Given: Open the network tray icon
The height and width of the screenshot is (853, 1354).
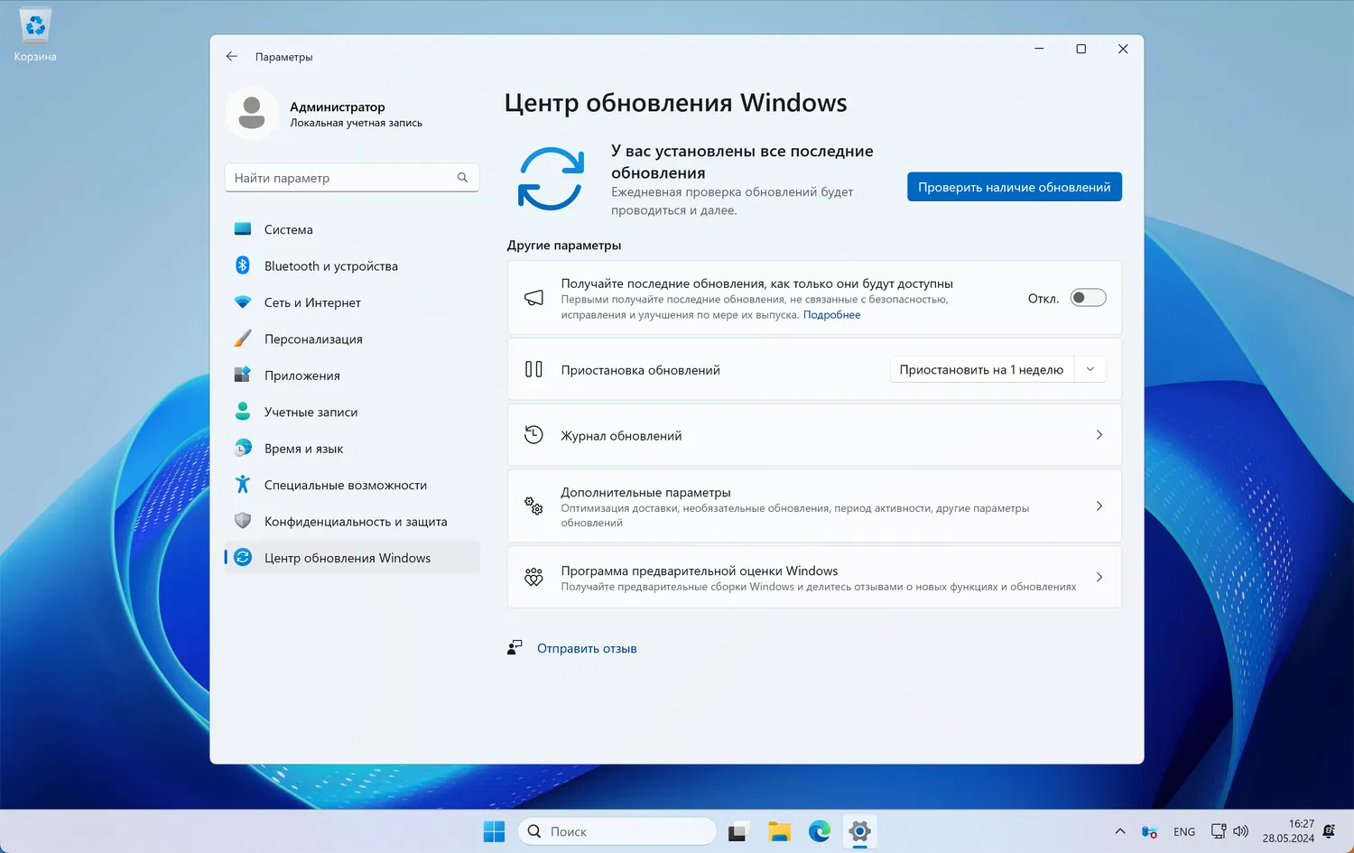Looking at the screenshot, I should point(1219,831).
